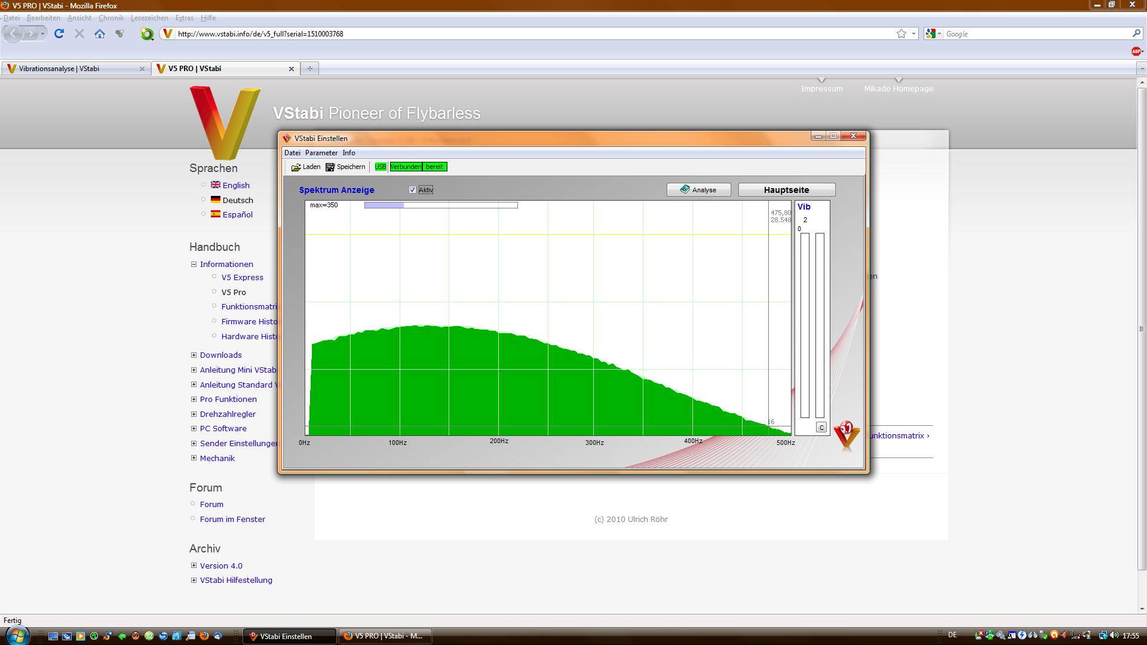The width and height of the screenshot is (1147, 645).
Task: Open the Info menu in VStabi Einstellen
Action: click(349, 153)
